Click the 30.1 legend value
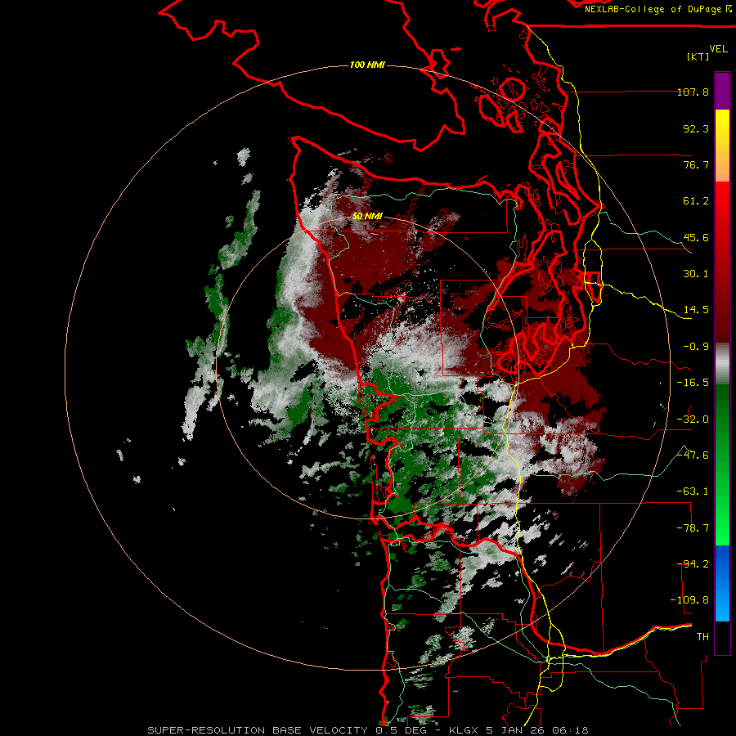The width and height of the screenshot is (736, 736). click(x=696, y=274)
